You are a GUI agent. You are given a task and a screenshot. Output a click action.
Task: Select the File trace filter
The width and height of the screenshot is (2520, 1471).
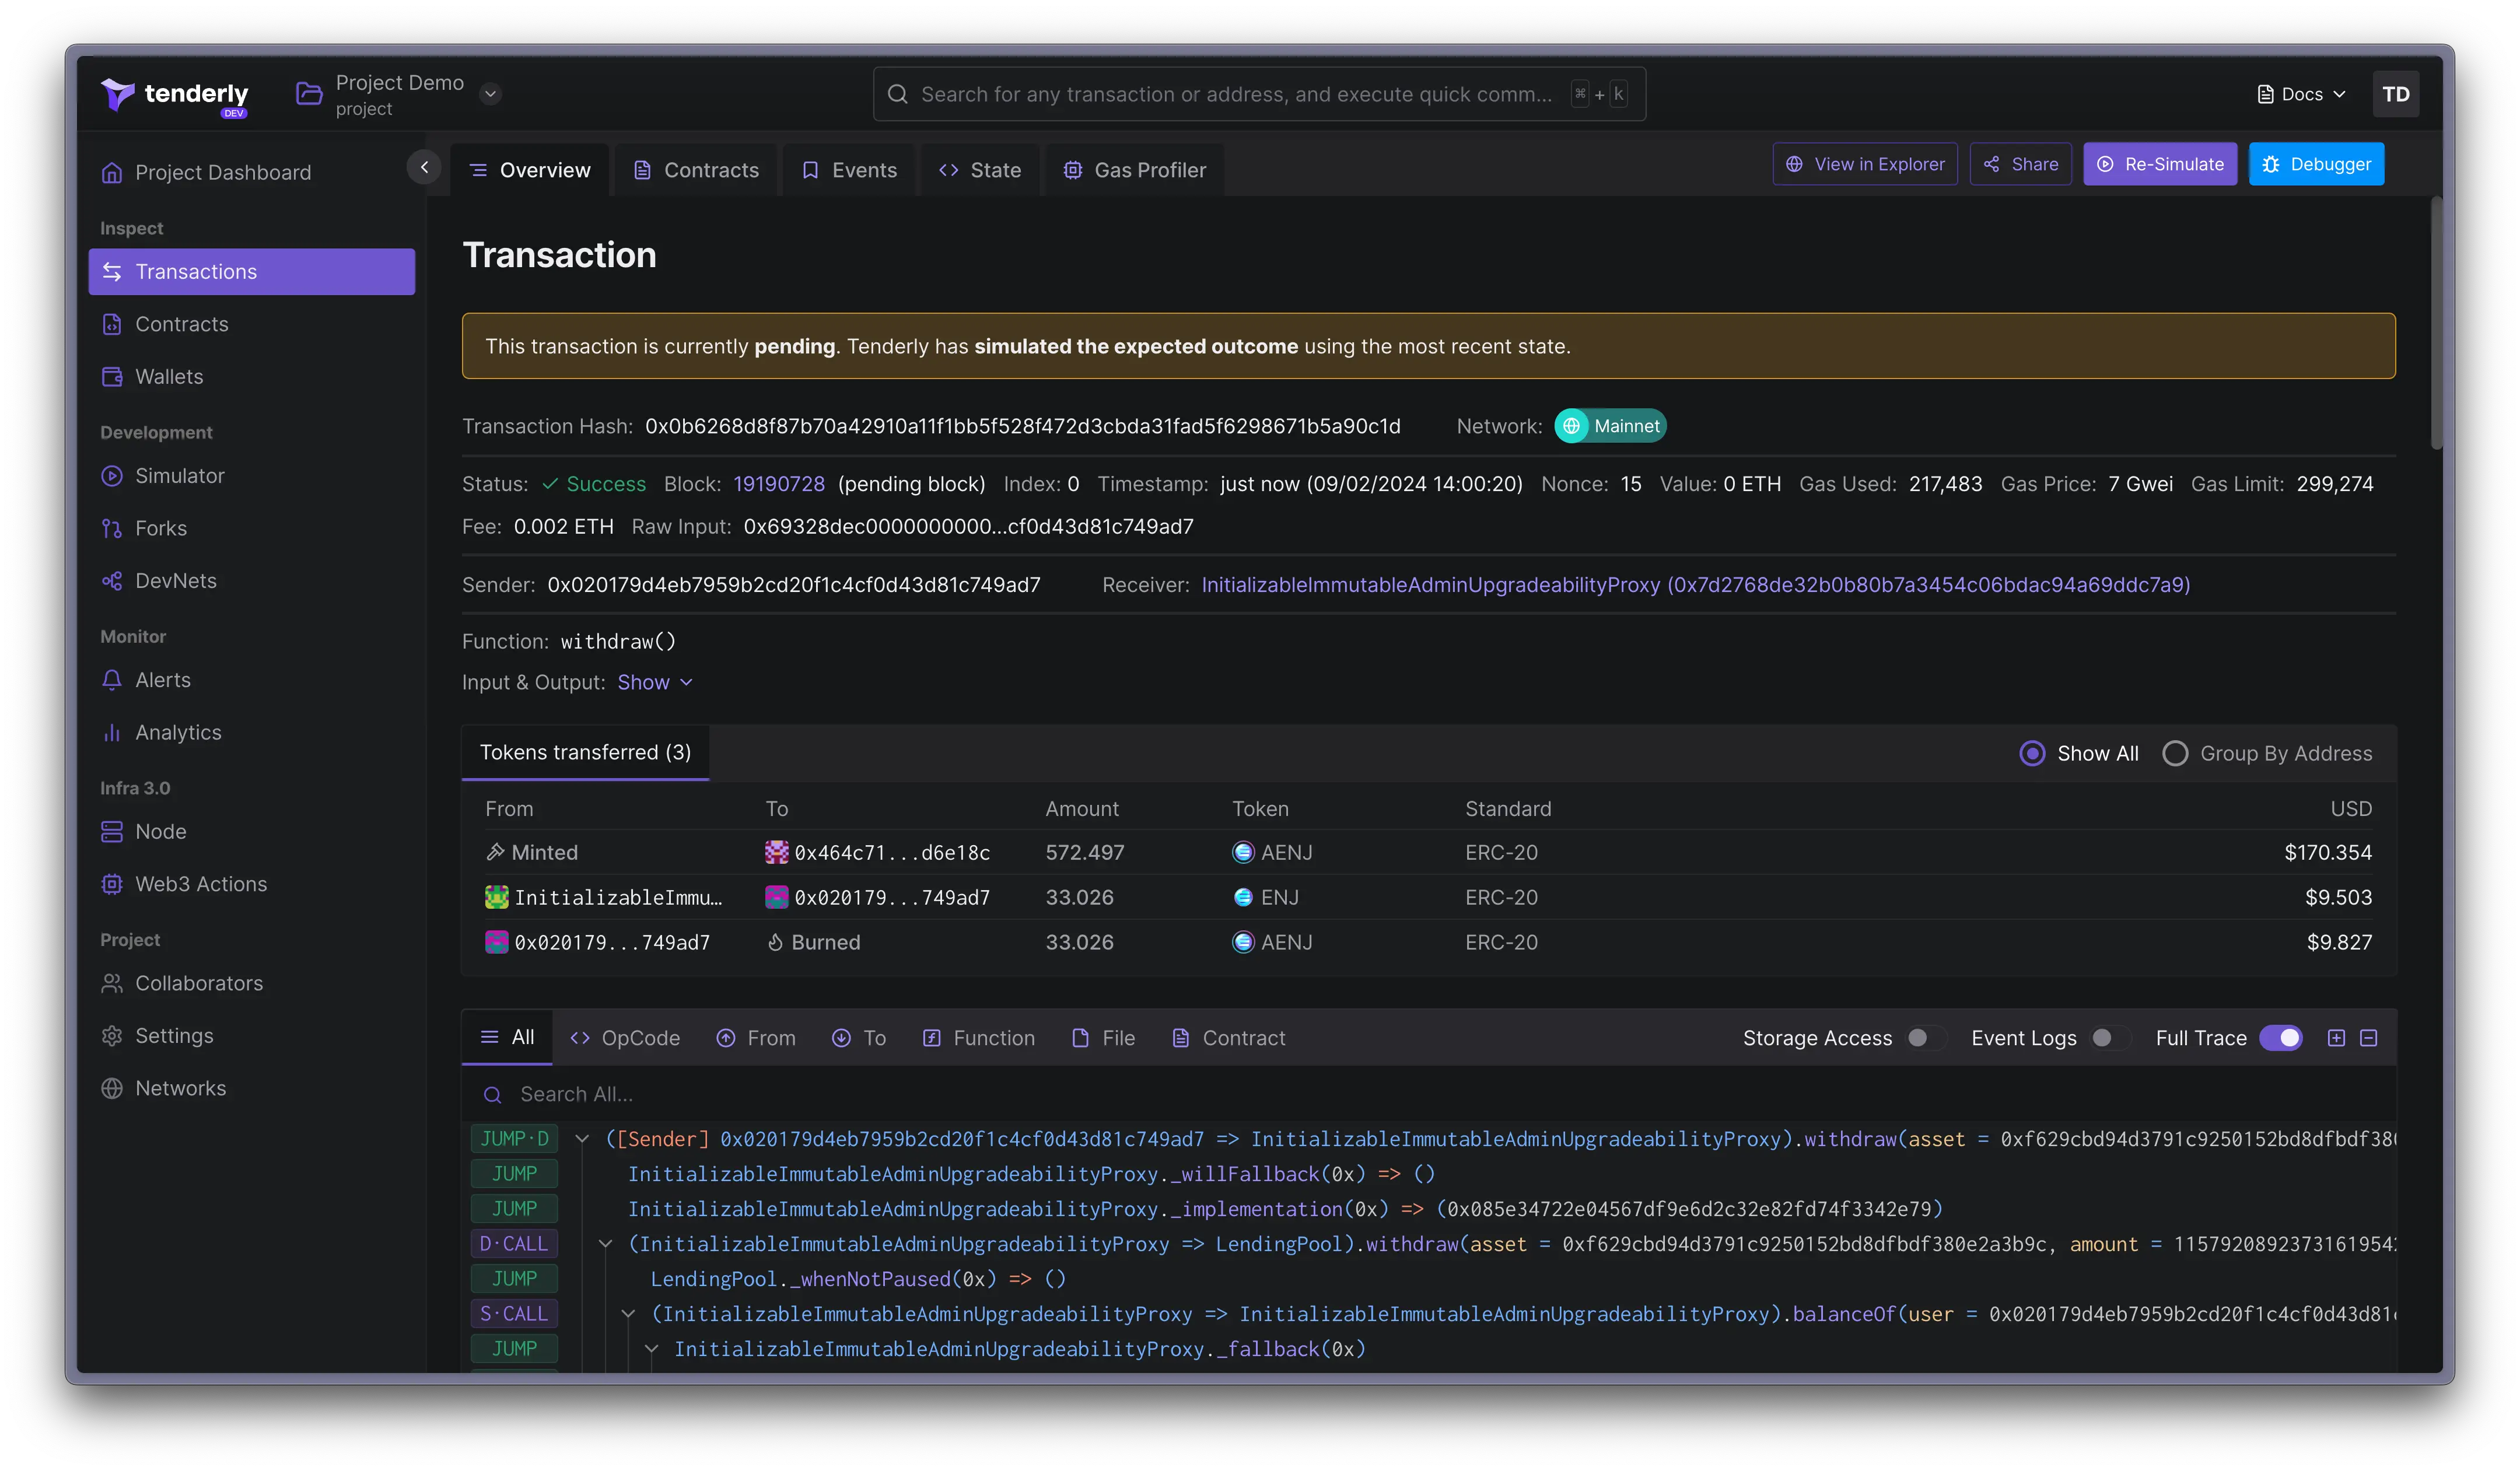pos(1103,1038)
